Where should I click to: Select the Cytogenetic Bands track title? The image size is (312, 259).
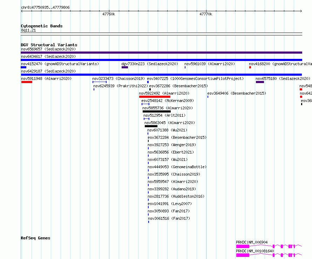pyautogui.click(x=42, y=26)
